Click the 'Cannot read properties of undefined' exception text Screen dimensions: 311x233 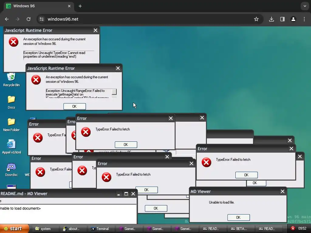point(54,55)
